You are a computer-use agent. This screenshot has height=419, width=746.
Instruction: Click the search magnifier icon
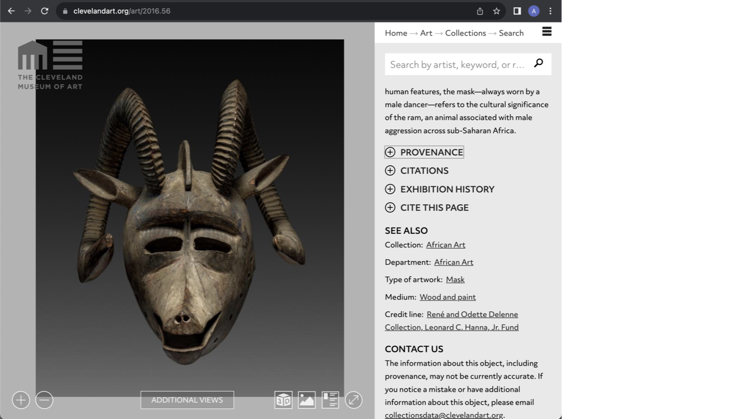[539, 63]
